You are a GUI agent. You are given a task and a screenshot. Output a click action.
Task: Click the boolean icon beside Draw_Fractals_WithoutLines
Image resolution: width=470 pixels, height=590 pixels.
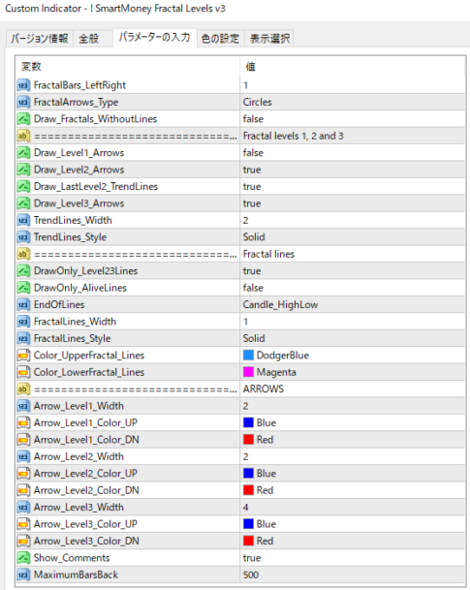point(23,119)
